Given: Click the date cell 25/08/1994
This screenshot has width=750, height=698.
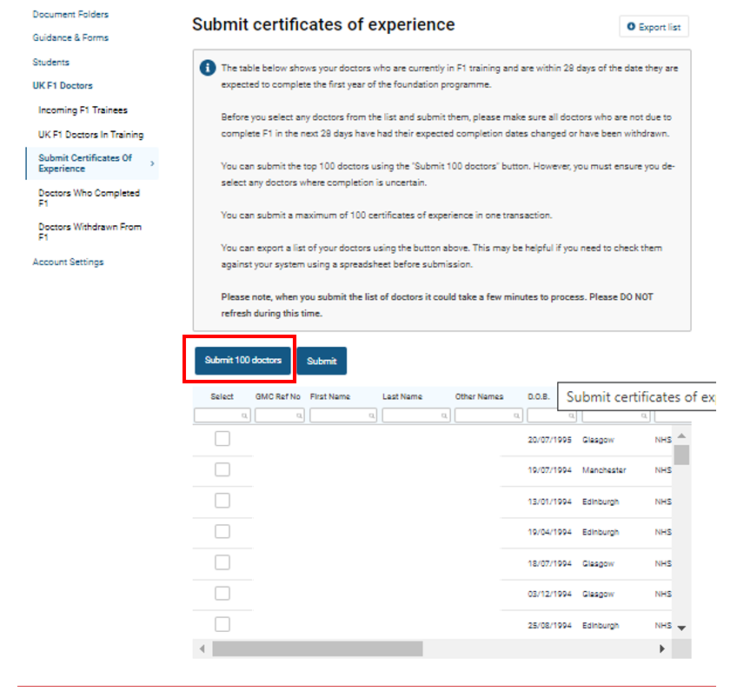Looking at the screenshot, I should 549,625.
